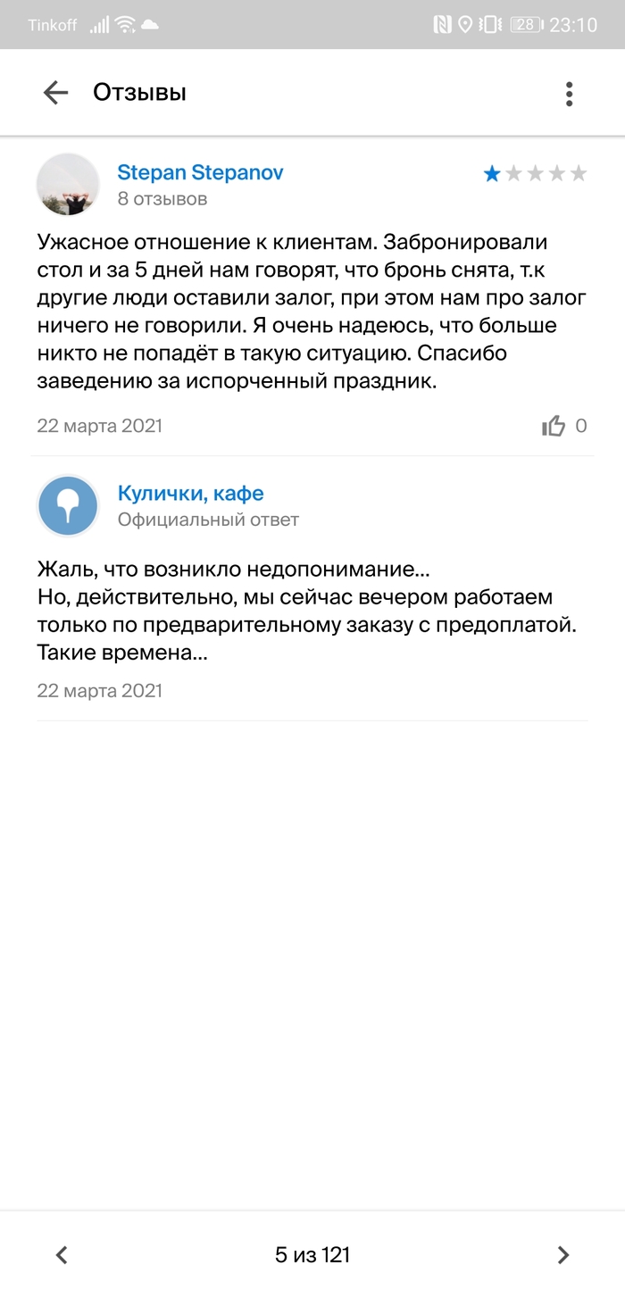This screenshot has width=625, height=1298.
Task: Go to the next review with the right chevron
Action: 563,1254
